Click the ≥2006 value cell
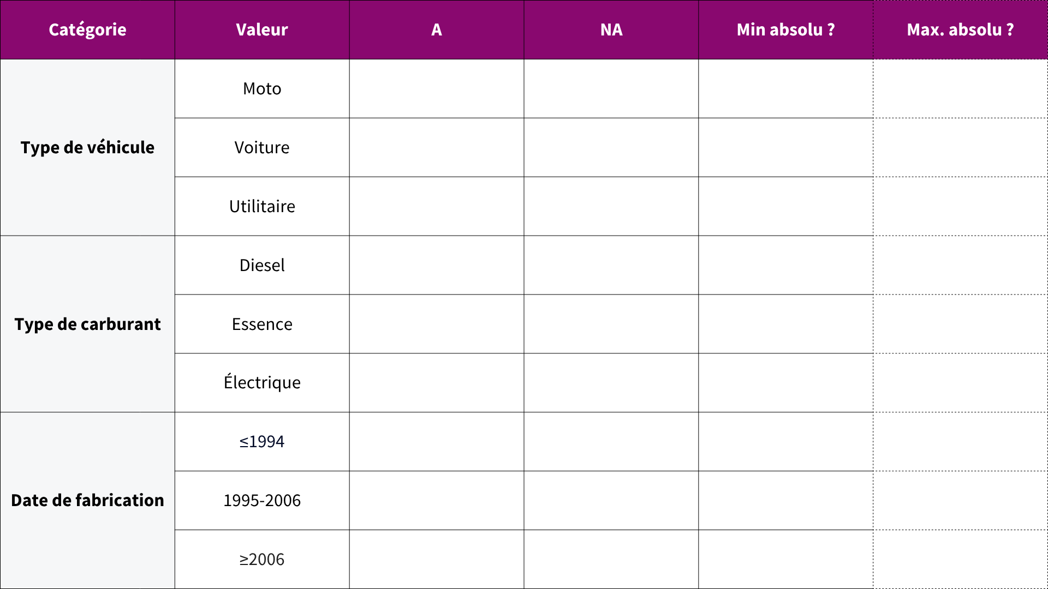This screenshot has width=1048, height=589. pos(262,559)
